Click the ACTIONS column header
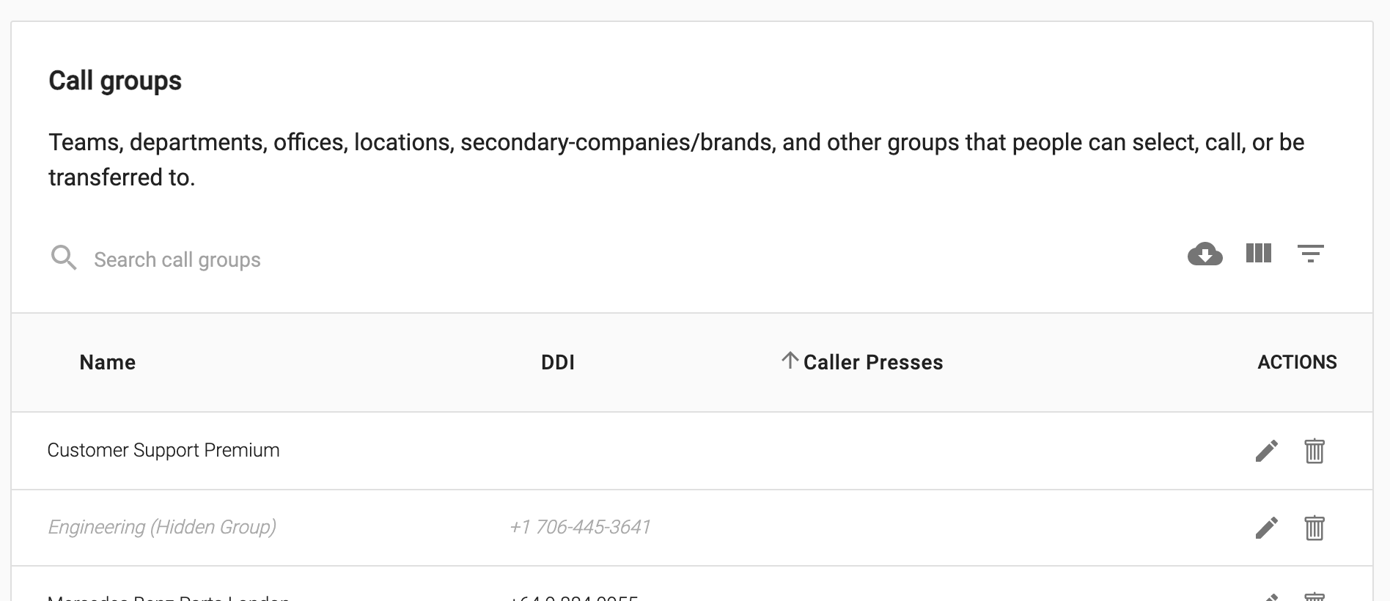Screen dimensions: 1390x601 pyautogui.click(x=1297, y=362)
